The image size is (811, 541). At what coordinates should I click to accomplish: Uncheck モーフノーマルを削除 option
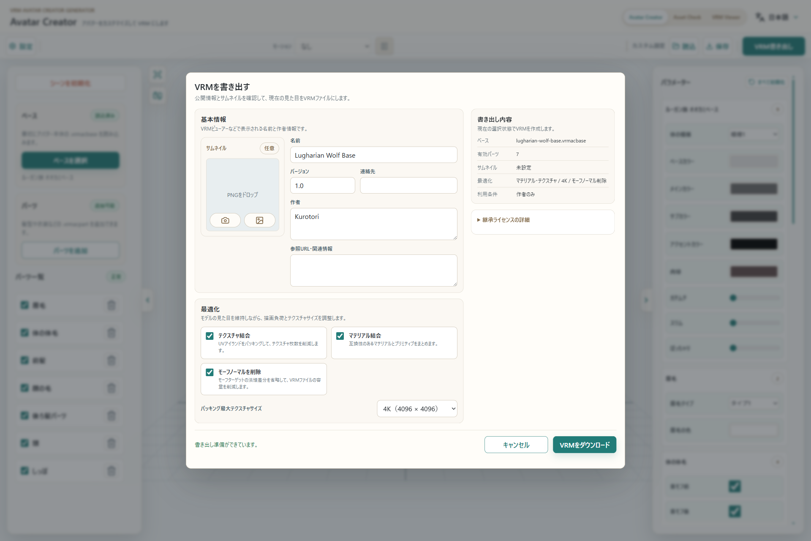point(210,372)
